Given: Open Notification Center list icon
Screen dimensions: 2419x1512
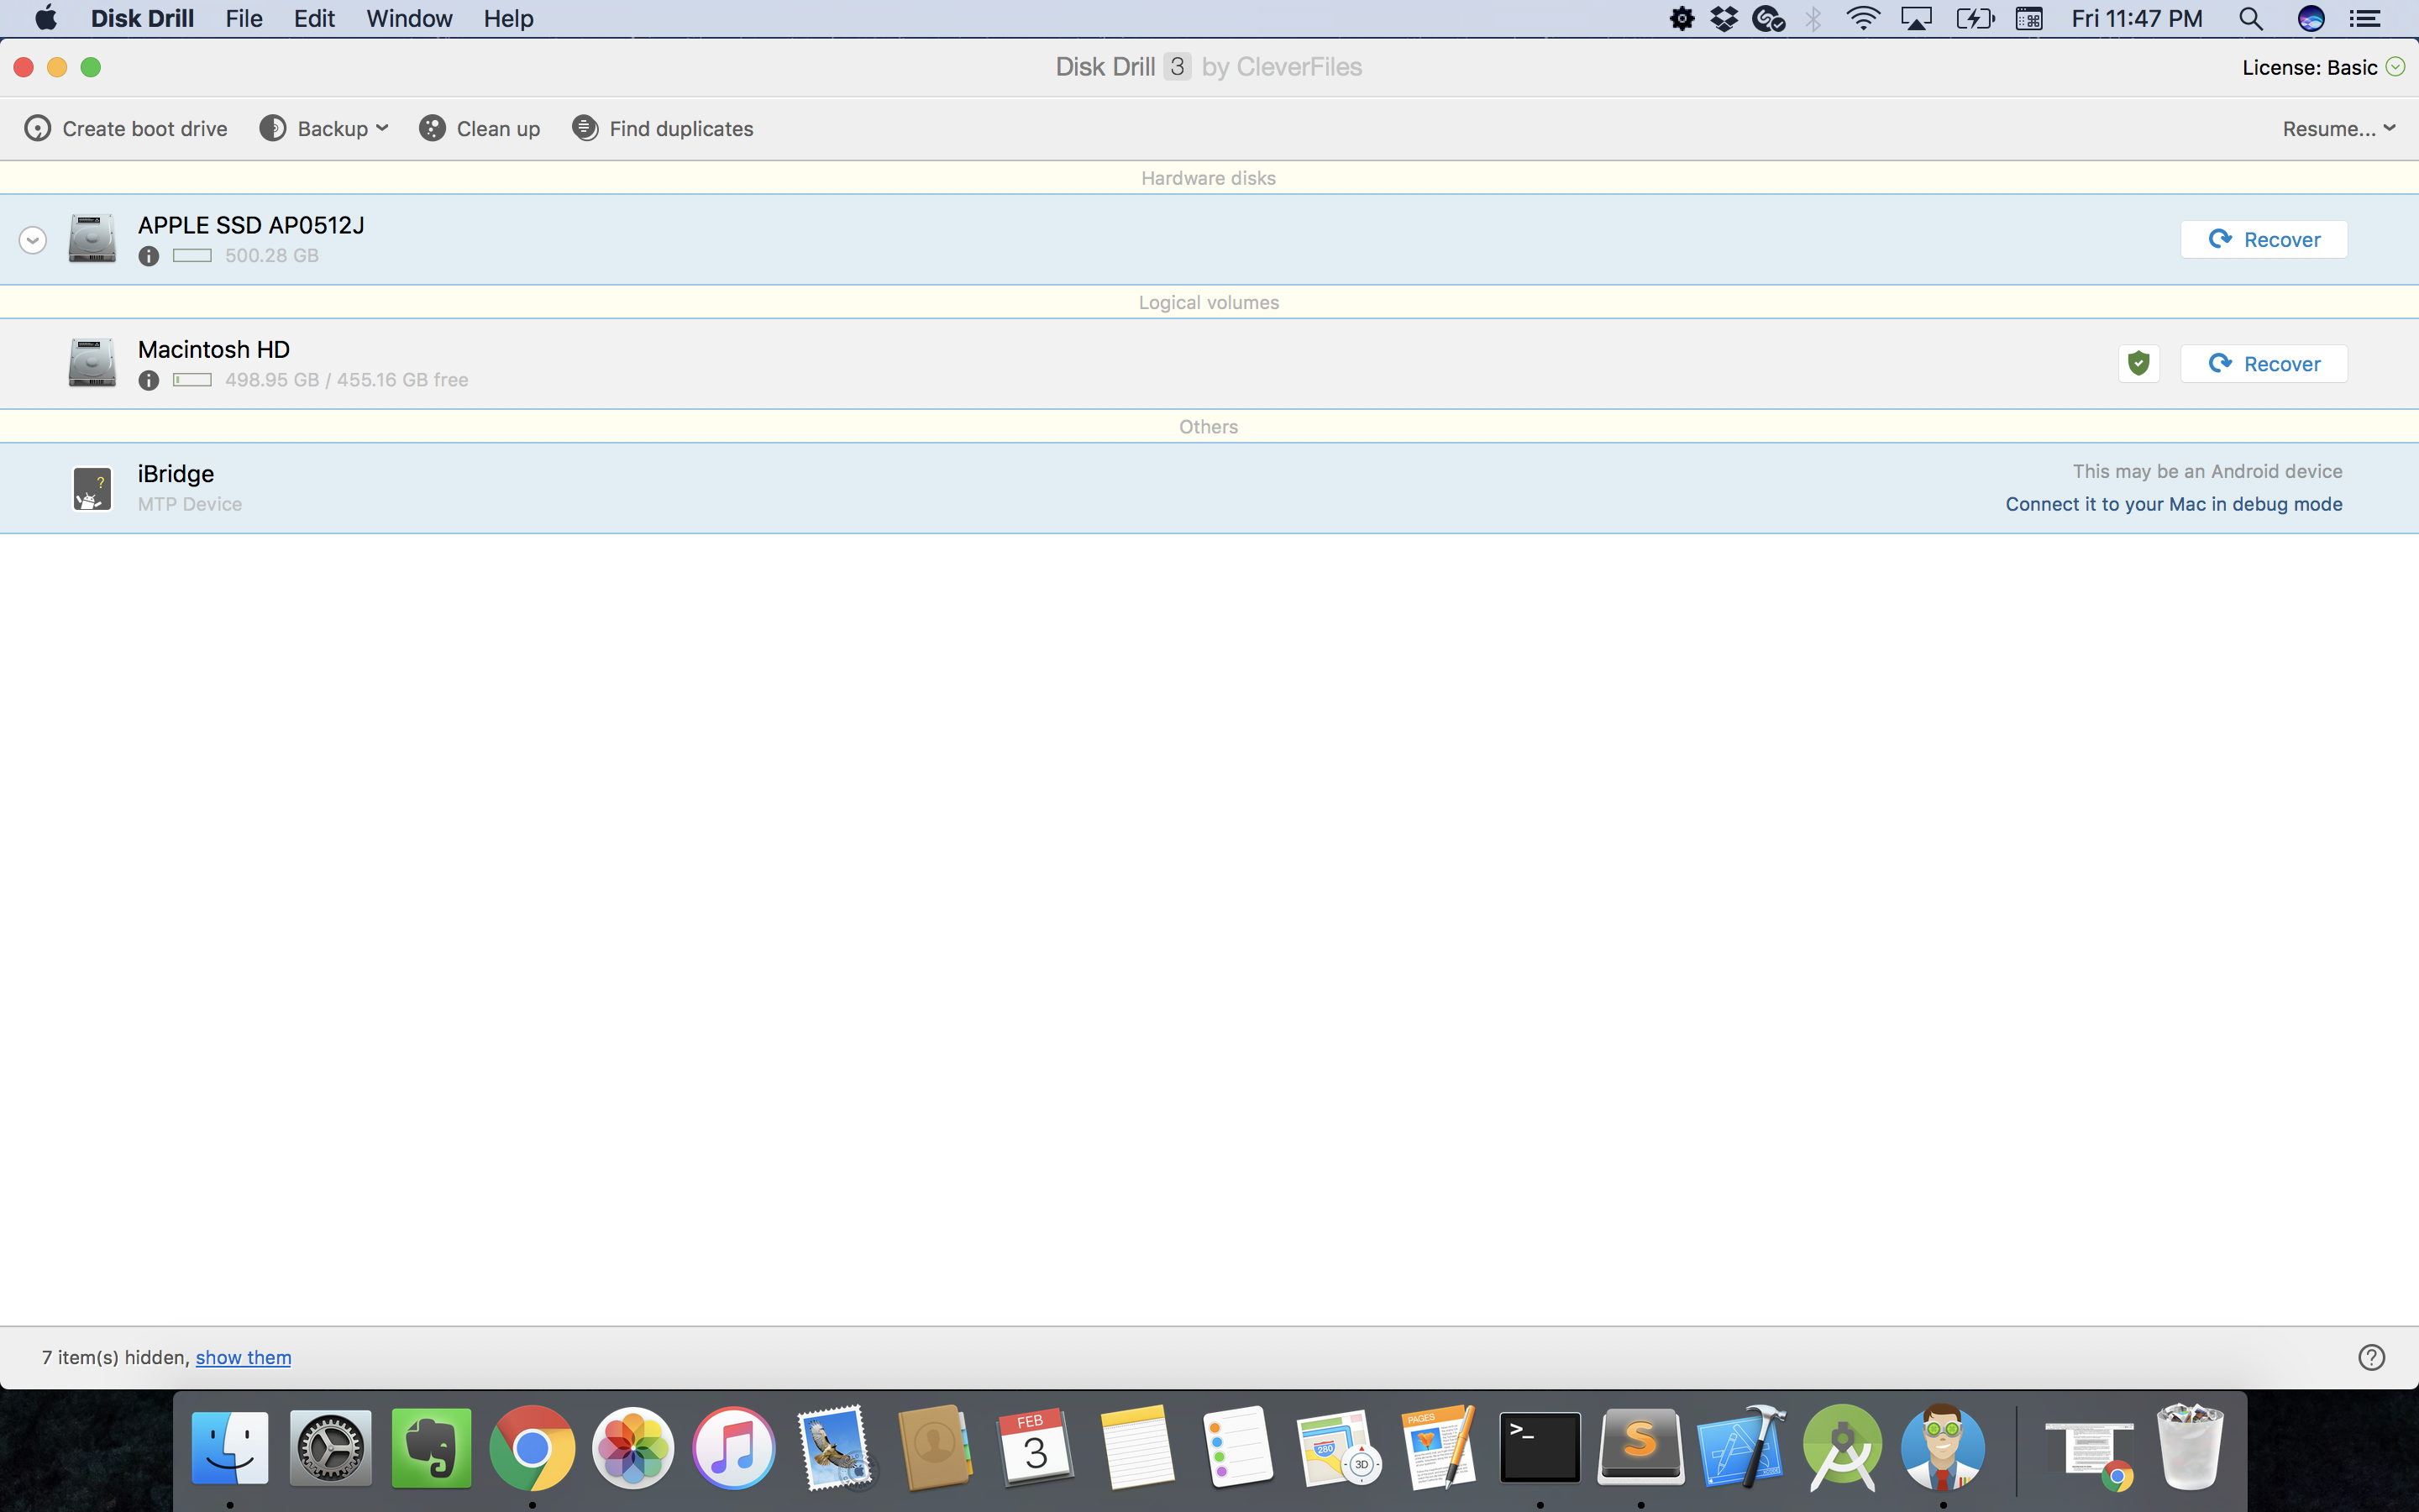Looking at the screenshot, I should tap(2364, 18).
